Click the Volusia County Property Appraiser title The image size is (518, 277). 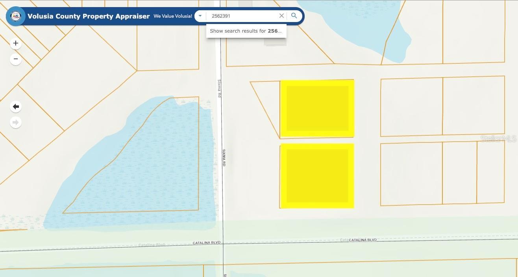(89, 16)
